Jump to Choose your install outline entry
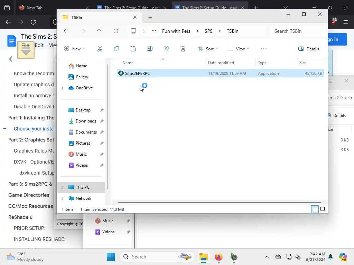354x265 pixels. pyautogui.click(x=34, y=129)
